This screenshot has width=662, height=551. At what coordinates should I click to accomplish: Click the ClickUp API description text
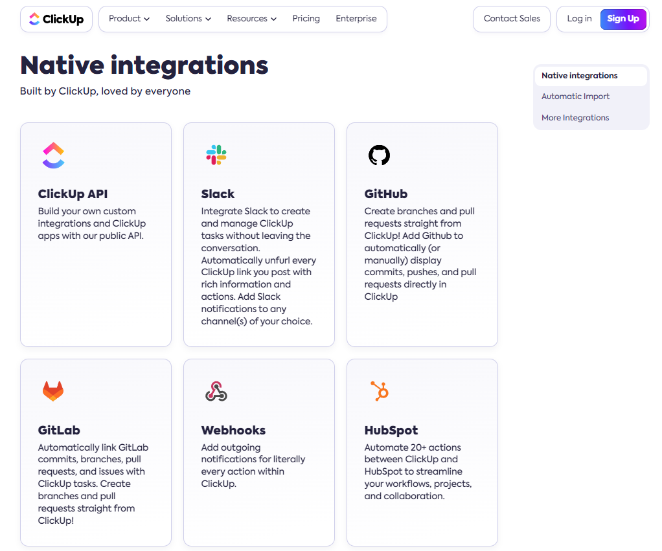click(92, 223)
